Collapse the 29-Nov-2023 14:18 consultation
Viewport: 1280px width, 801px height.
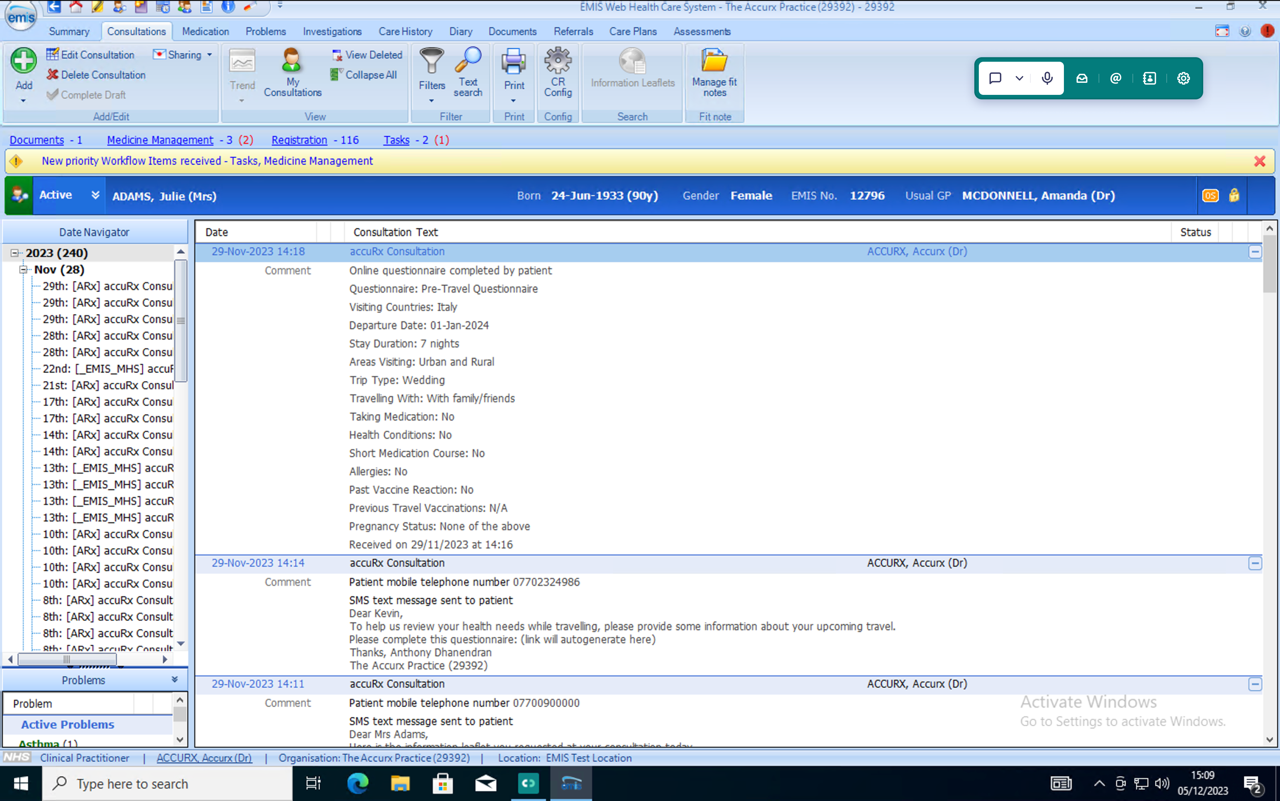tap(1255, 252)
